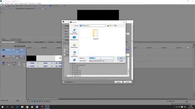Click Cancel in the Save As dialog
The height and width of the screenshot is (109, 195).
point(121,61)
